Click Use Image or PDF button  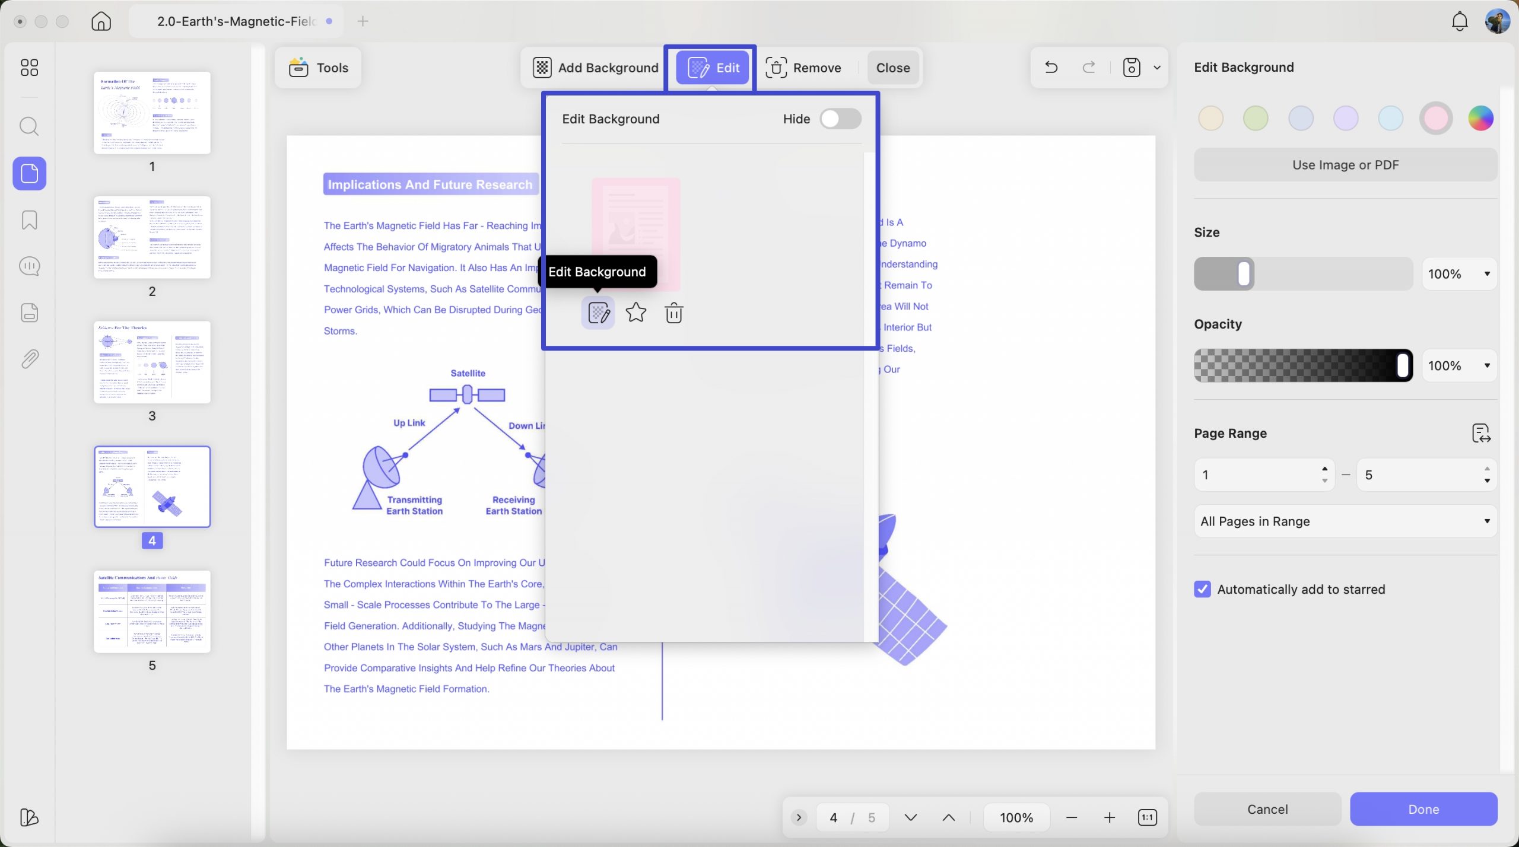[1345, 165]
